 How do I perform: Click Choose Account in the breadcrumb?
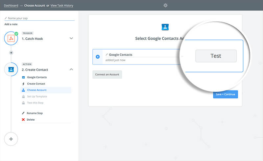(35, 6)
